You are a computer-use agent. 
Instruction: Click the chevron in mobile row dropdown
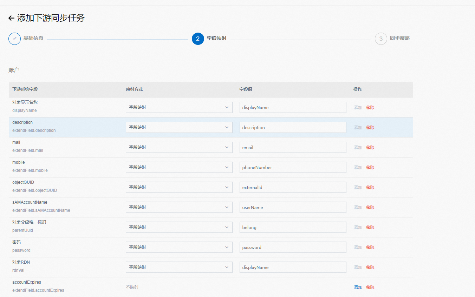[227, 167]
